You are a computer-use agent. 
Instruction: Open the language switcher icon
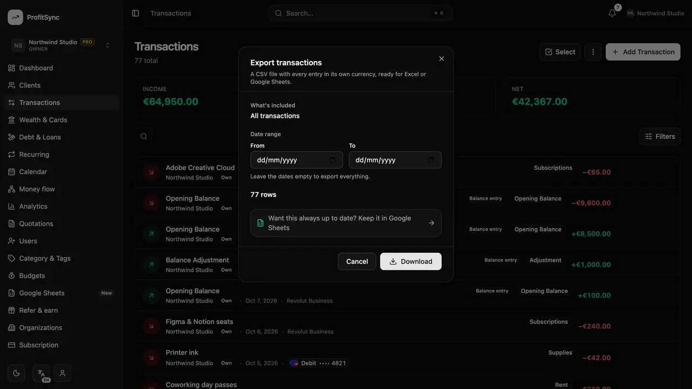click(x=41, y=373)
